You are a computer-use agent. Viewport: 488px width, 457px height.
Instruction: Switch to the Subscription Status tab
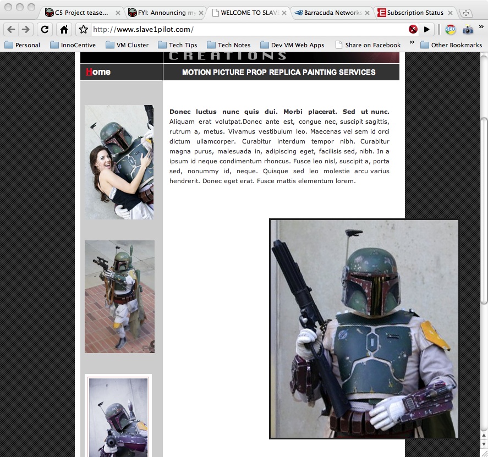click(414, 13)
